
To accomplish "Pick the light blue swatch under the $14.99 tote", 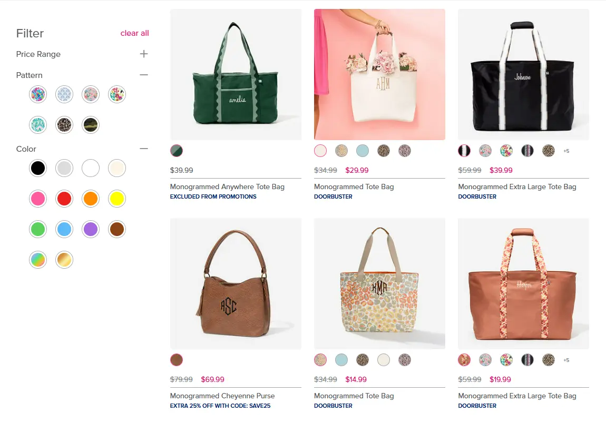I will [x=341, y=360].
